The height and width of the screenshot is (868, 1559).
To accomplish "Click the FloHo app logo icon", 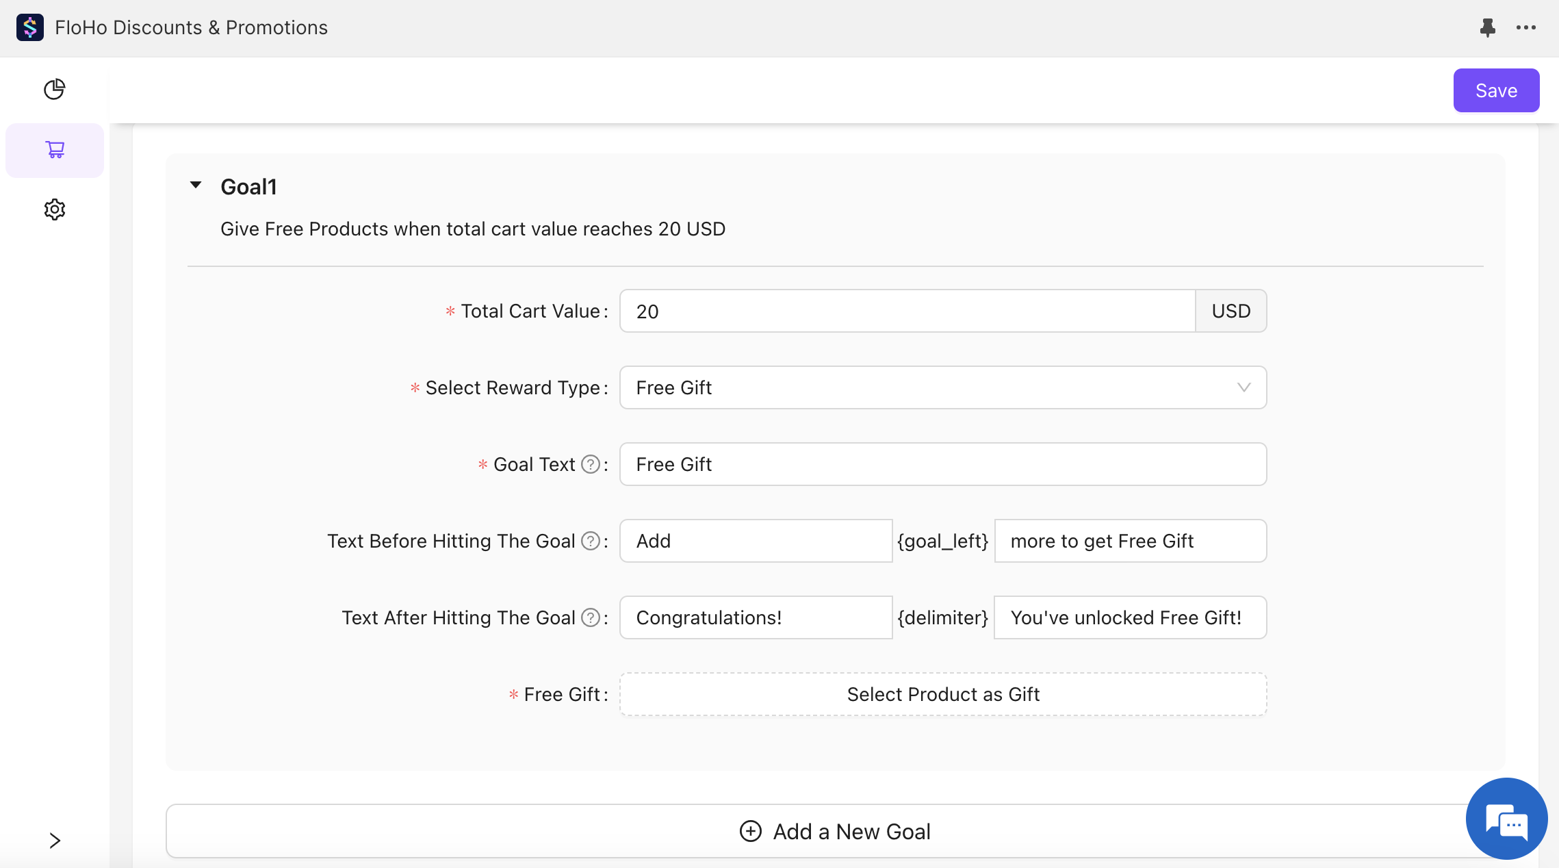I will click(x=30, y=27).
